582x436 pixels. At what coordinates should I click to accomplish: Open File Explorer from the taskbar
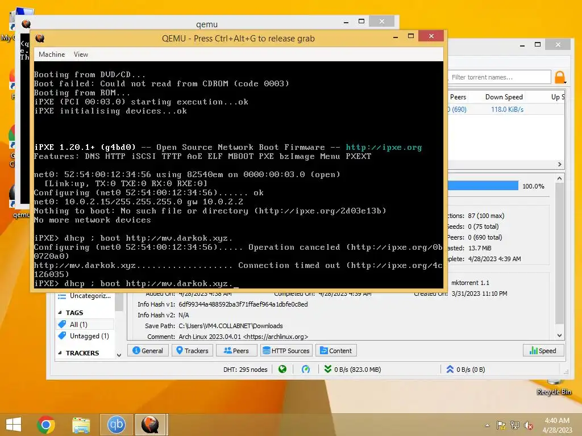pos(81,425)
